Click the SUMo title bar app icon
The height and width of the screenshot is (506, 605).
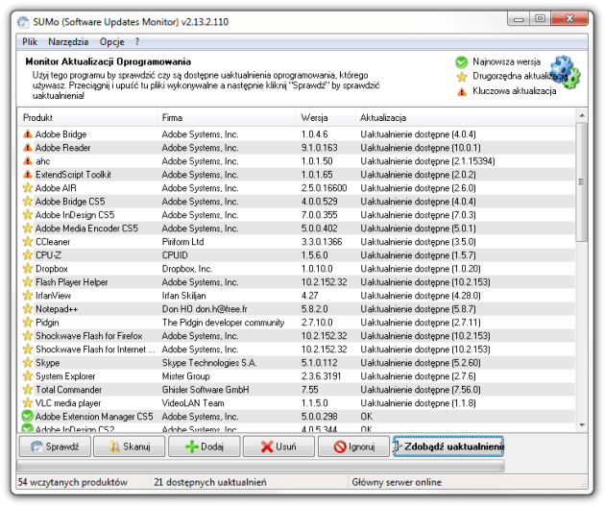coord(23,22)
